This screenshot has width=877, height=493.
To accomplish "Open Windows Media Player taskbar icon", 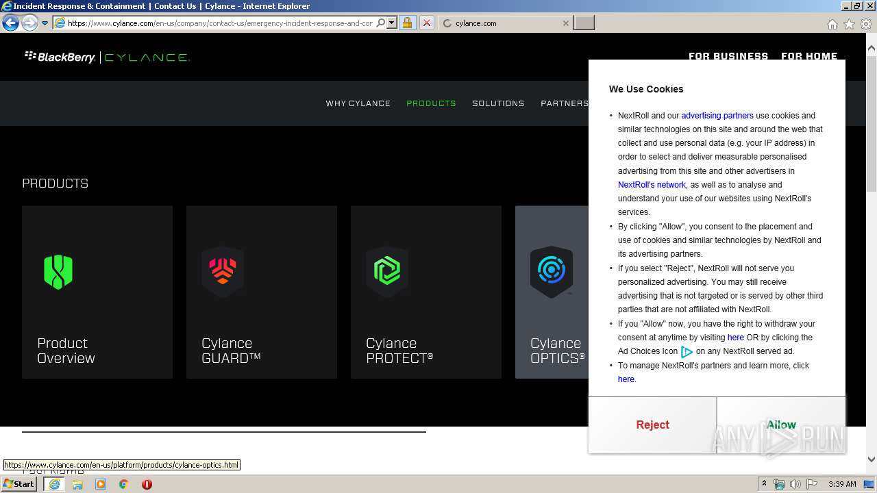I will point(101,484).
